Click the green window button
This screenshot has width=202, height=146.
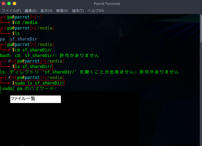9,3
